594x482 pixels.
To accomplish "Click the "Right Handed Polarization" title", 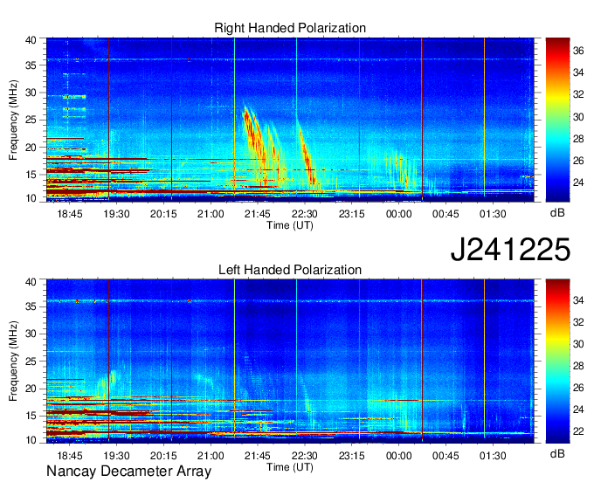I will 290,28.
